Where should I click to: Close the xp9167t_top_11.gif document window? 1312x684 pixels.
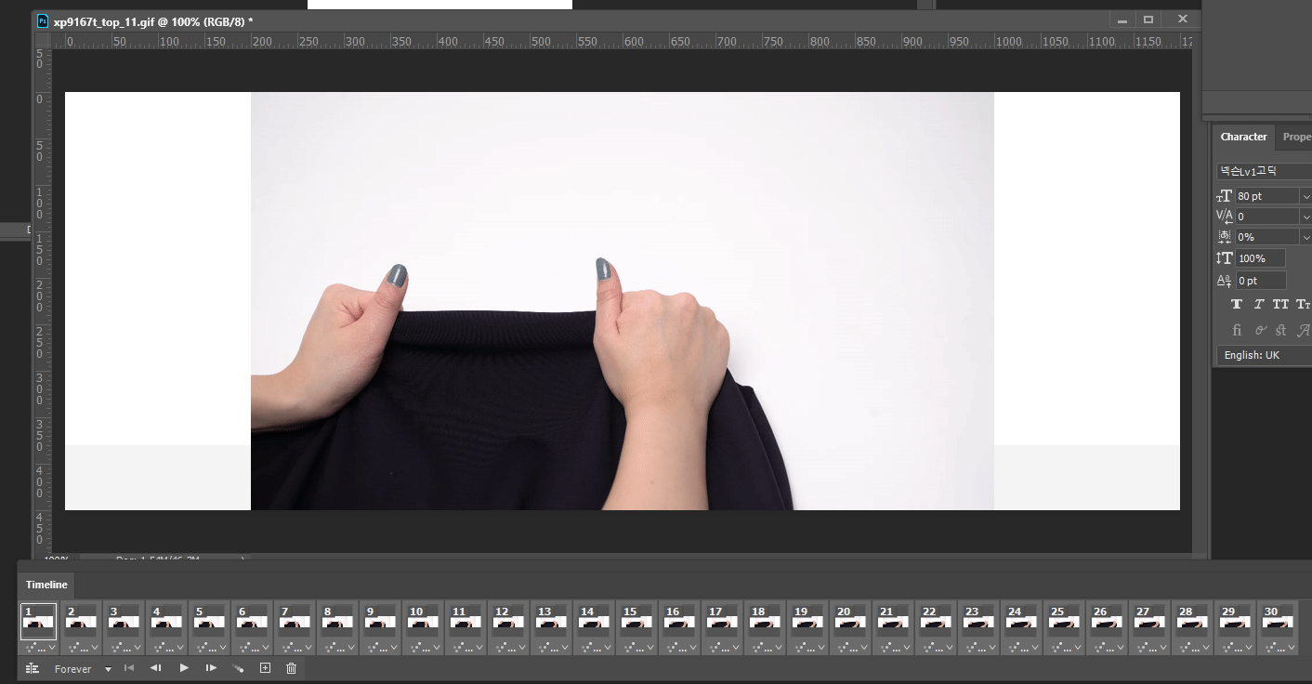click(1182, 20)
